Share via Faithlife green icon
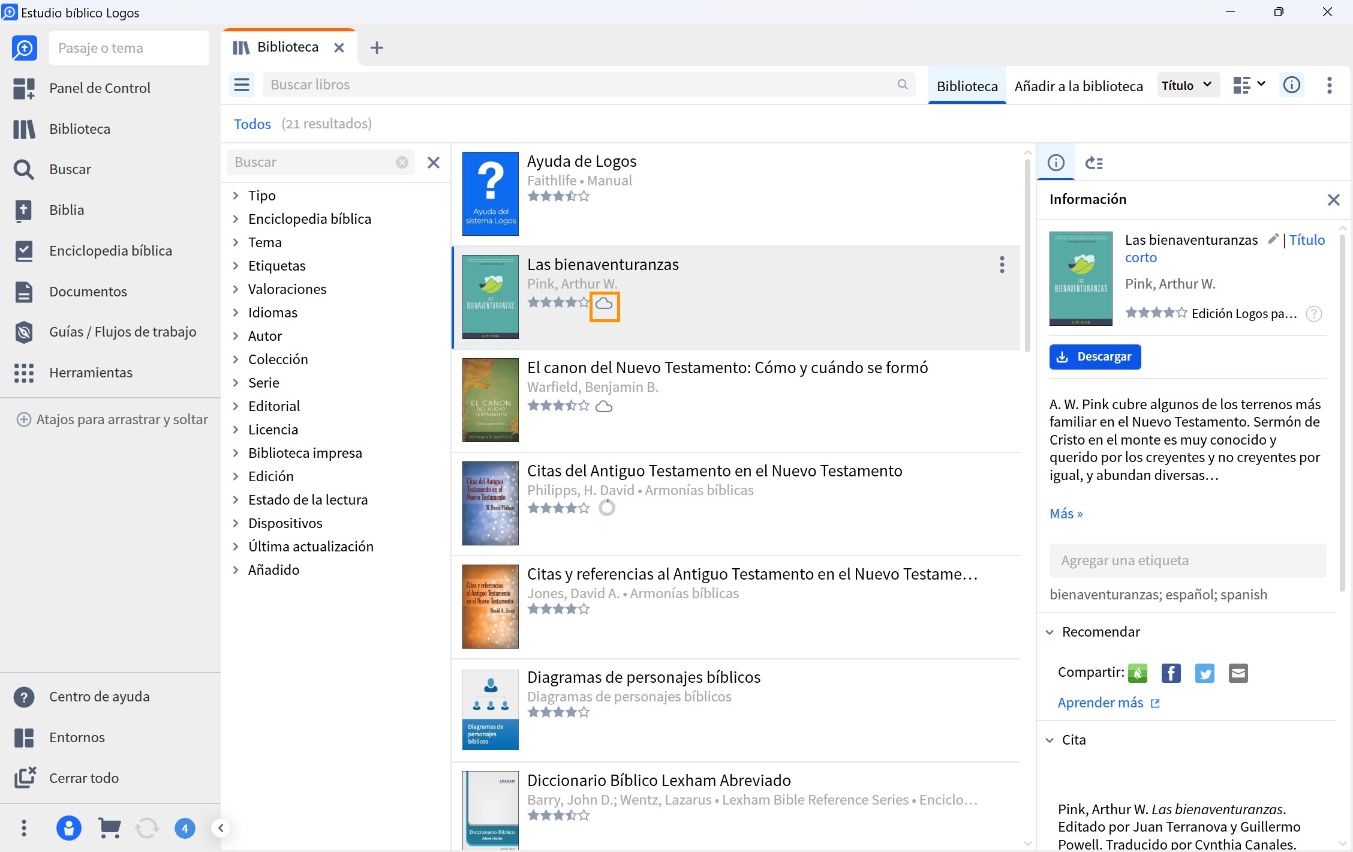This screenshot has height=852, width=1353. tap(1138, 673)
